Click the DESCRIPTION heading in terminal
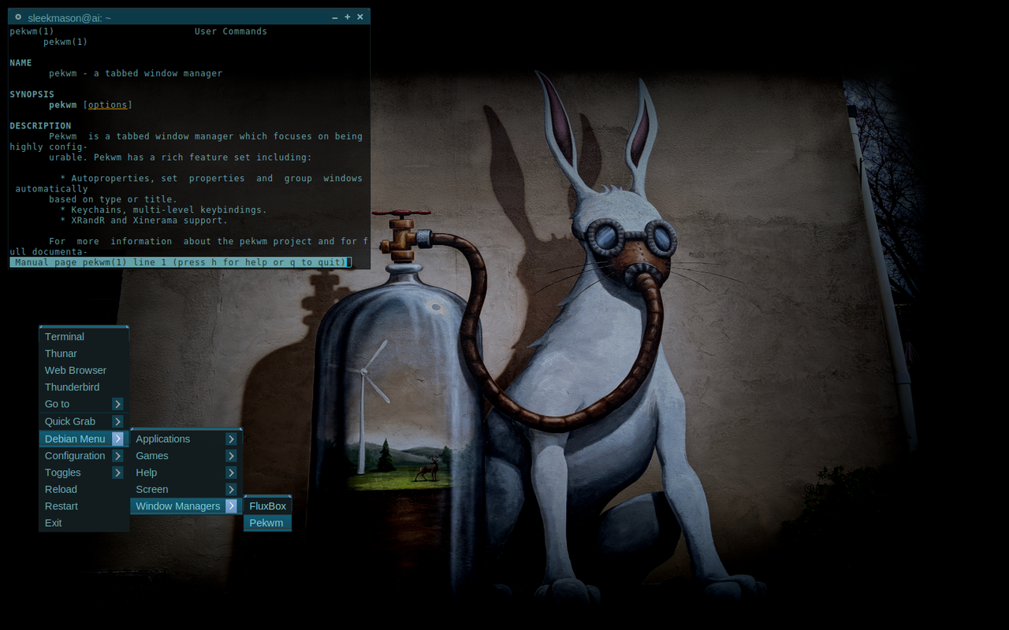Screen dimensions: 1009x630 40,126
